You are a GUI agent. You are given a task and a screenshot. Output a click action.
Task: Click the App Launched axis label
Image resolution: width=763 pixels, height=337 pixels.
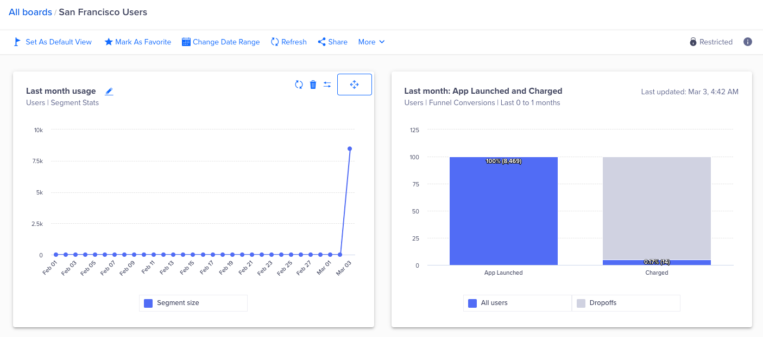click(x=503, y=273)
